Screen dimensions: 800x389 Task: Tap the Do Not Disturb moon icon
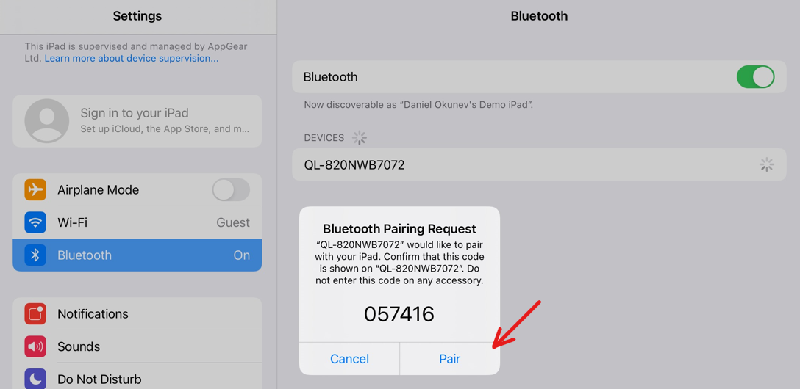35,379
